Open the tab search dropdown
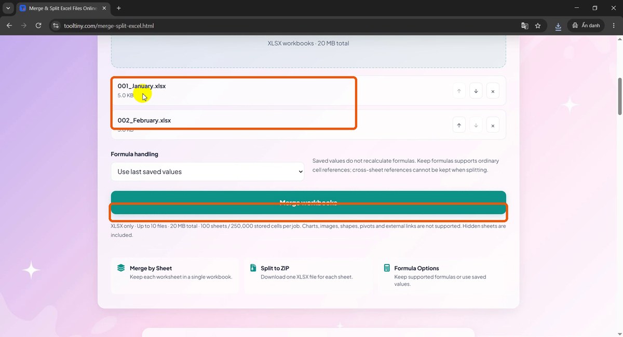Viewport: 623px width, 337px height. 8,8
